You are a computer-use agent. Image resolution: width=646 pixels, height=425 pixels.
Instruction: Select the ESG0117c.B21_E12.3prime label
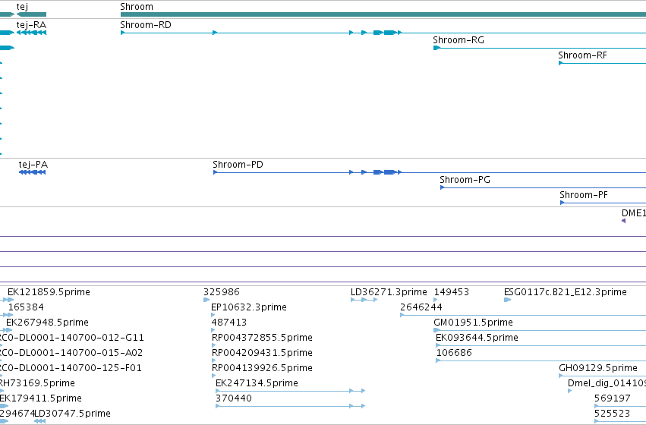coord(566,292)
